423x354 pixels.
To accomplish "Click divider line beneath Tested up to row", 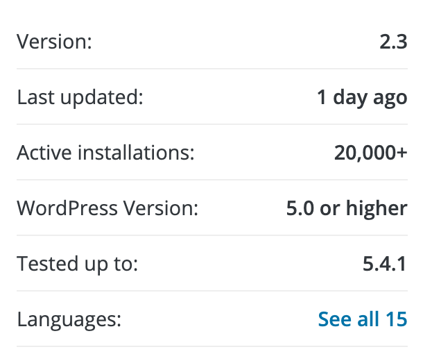I will (211, 291).
